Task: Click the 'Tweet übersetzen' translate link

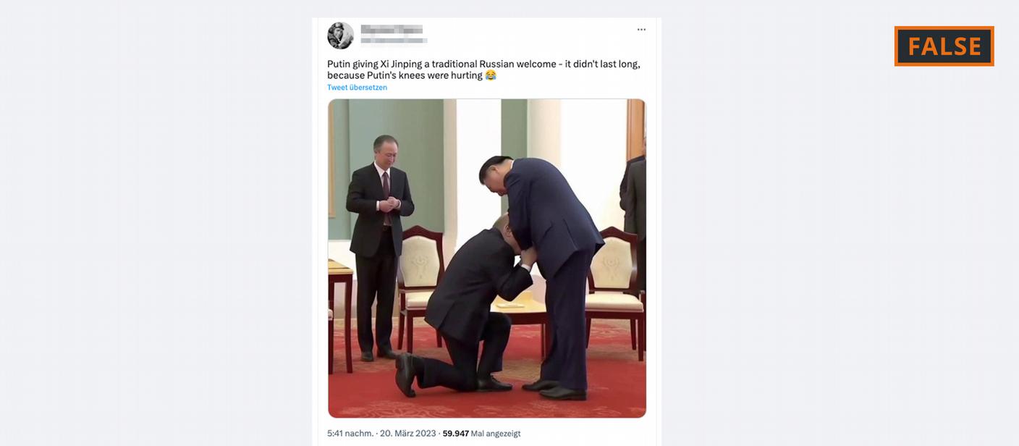Action: coord(357,88)
